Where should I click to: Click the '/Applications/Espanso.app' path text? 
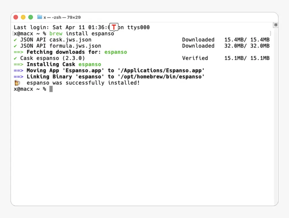coord(161,71)
